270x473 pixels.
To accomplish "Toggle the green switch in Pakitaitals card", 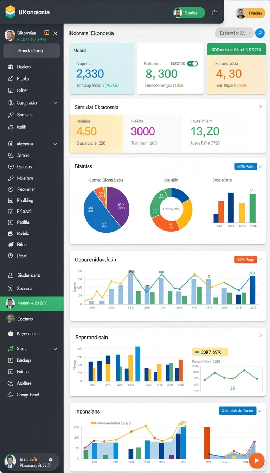I will point(193,64).
